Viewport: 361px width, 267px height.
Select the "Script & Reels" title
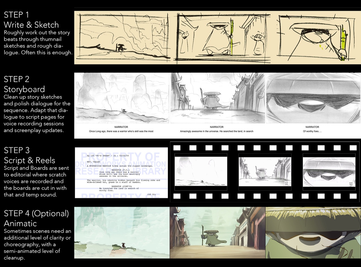click(29, 160)
